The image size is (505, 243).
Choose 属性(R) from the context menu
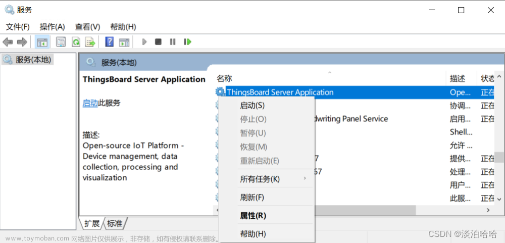pos(266,216)
